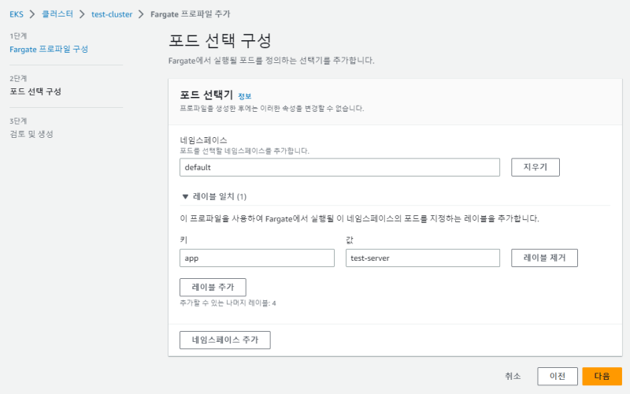Image resolution: width=630 pixels, height=394 pixels.
Task: Focus the 네임스페이스 field containing default
Action: pos(339,167)
